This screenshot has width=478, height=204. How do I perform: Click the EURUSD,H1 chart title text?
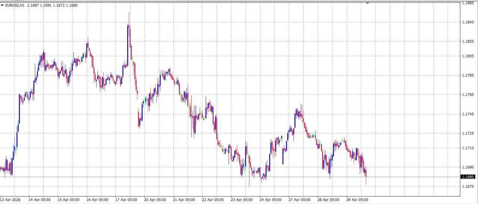pyautogui.click(x=15, y=6)
